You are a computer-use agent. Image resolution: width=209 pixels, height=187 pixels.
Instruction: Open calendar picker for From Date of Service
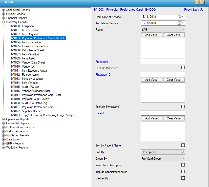181,17
